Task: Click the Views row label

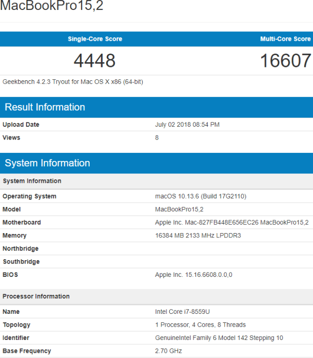Action: (11, 138)
